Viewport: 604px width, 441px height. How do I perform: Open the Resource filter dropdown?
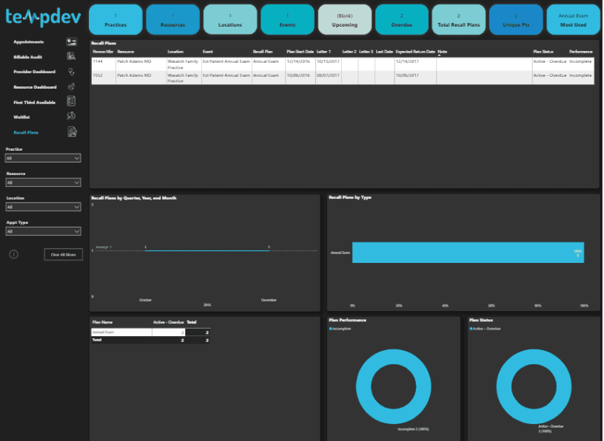[43, 182]
